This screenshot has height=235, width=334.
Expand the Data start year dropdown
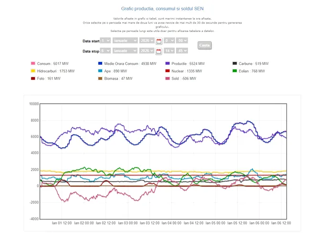pyautogui.click(x=147, y=41)
